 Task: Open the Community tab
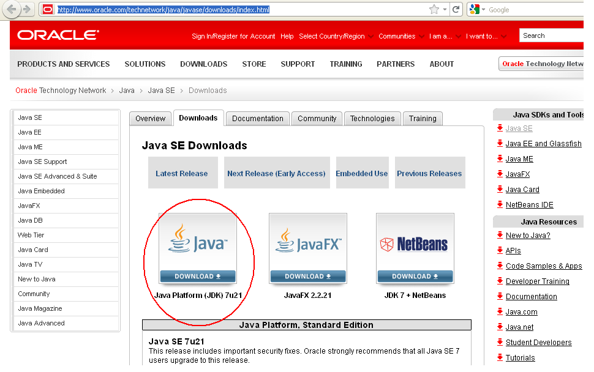pyautogui.click(x=317, y=119)
